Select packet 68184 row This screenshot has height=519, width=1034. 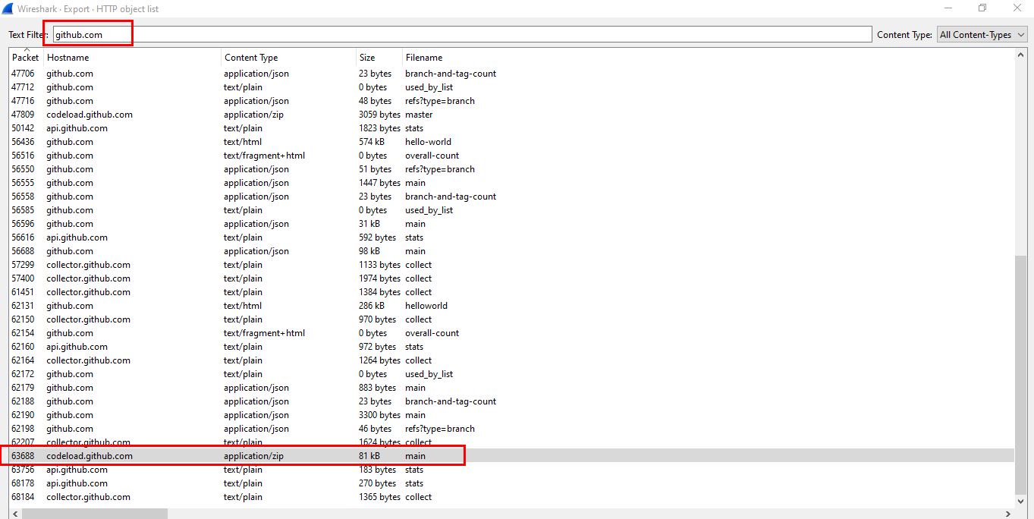pyautogui.click(x=512, y=497)
